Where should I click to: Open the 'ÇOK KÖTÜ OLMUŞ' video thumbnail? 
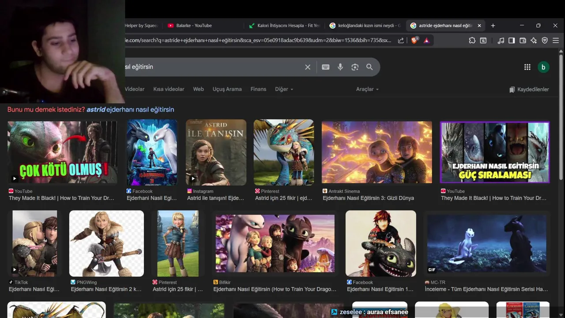click(x=63, y=152)
